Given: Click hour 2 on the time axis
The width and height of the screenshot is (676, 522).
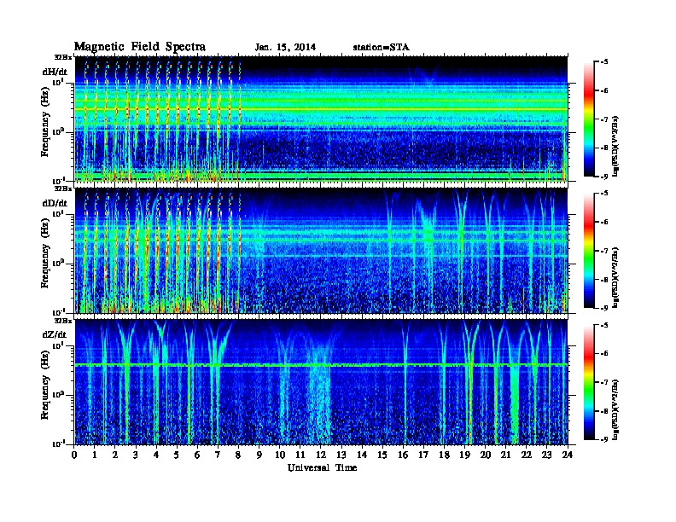Looking at the screenshot, I should point(115,455).
